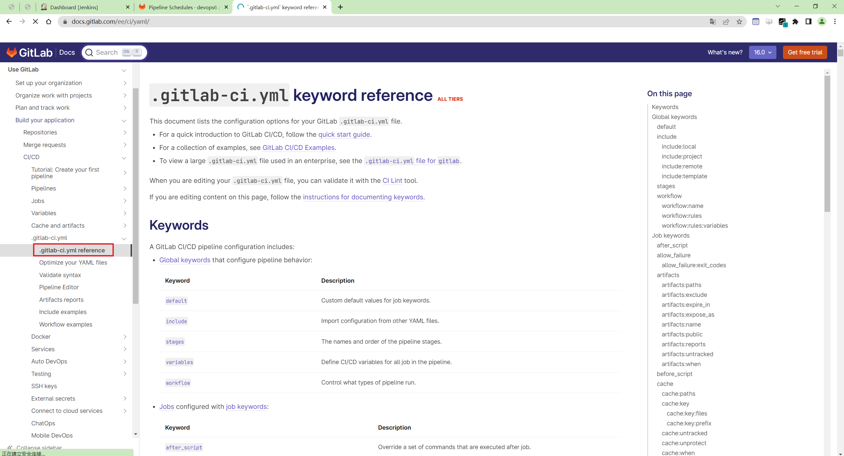
Task: Close the Dashboard [Jenkins] tab
Action: [x=128, y=7]
